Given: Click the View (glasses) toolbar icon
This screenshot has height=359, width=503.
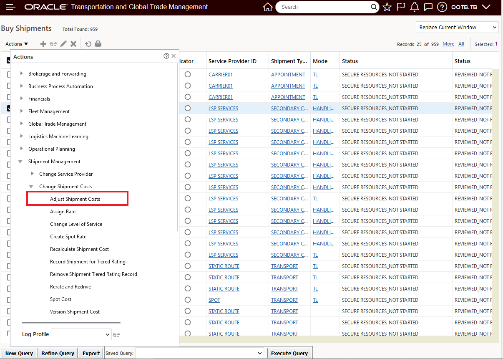Looking at the screenshot, I should [x=53, y=44].
